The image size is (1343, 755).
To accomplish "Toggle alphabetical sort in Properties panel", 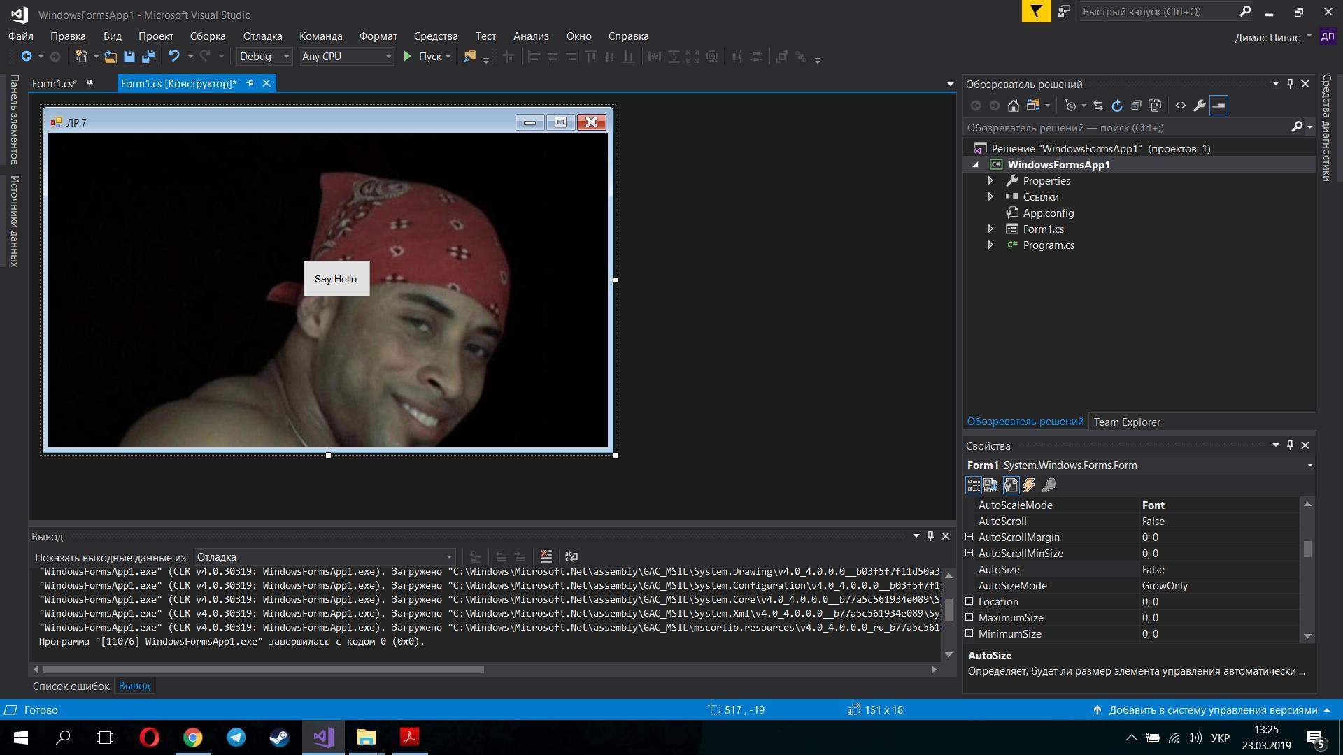I will point(990,485).
